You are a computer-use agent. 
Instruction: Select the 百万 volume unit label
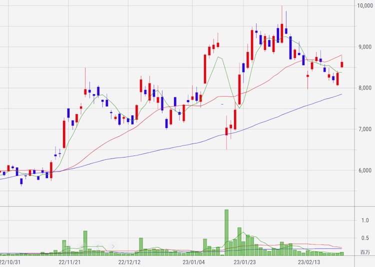[x=365, y=252]
